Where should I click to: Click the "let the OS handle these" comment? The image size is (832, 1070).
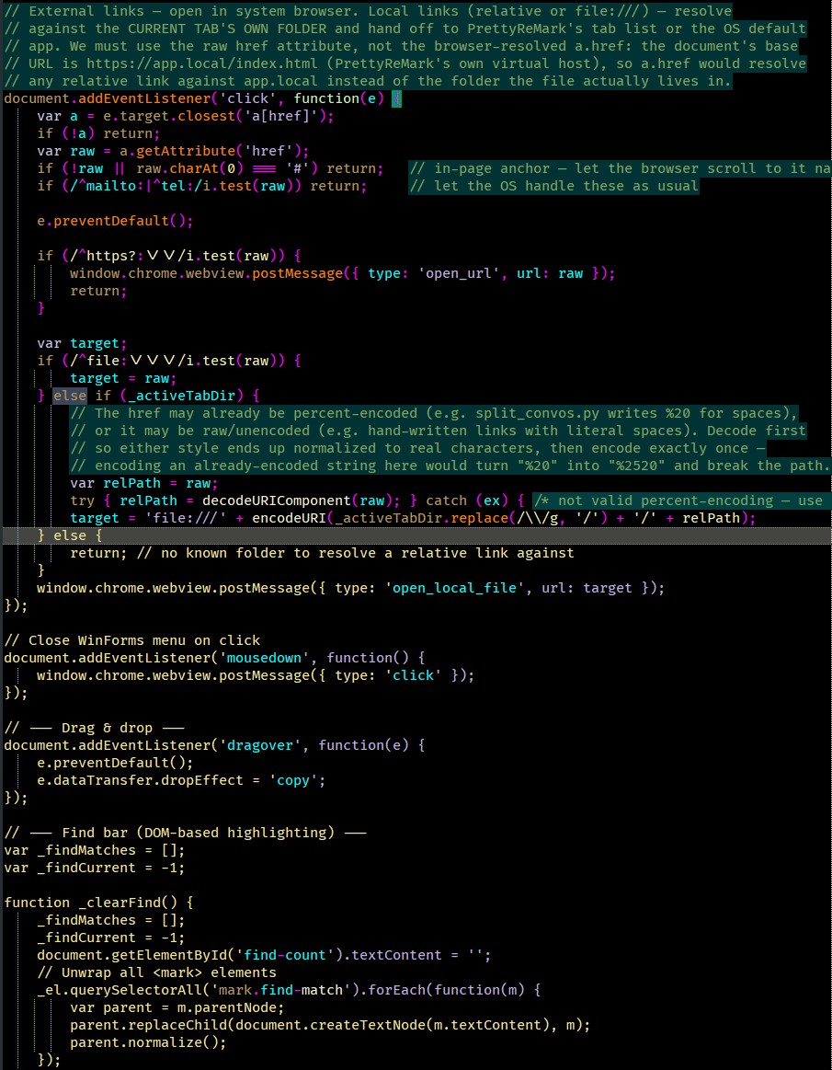click(x=553, y=186)
